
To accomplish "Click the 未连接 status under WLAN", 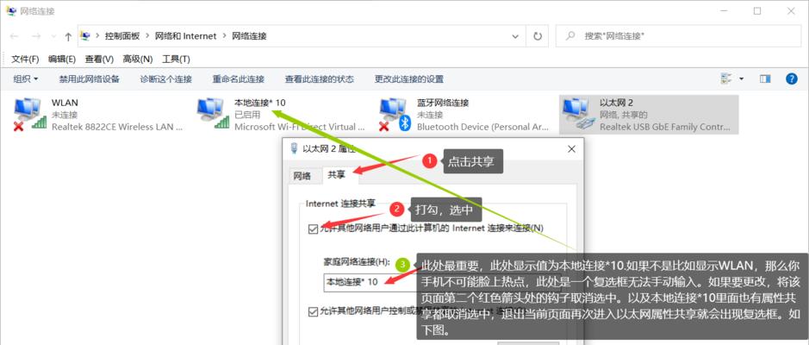I will [65, 115].
